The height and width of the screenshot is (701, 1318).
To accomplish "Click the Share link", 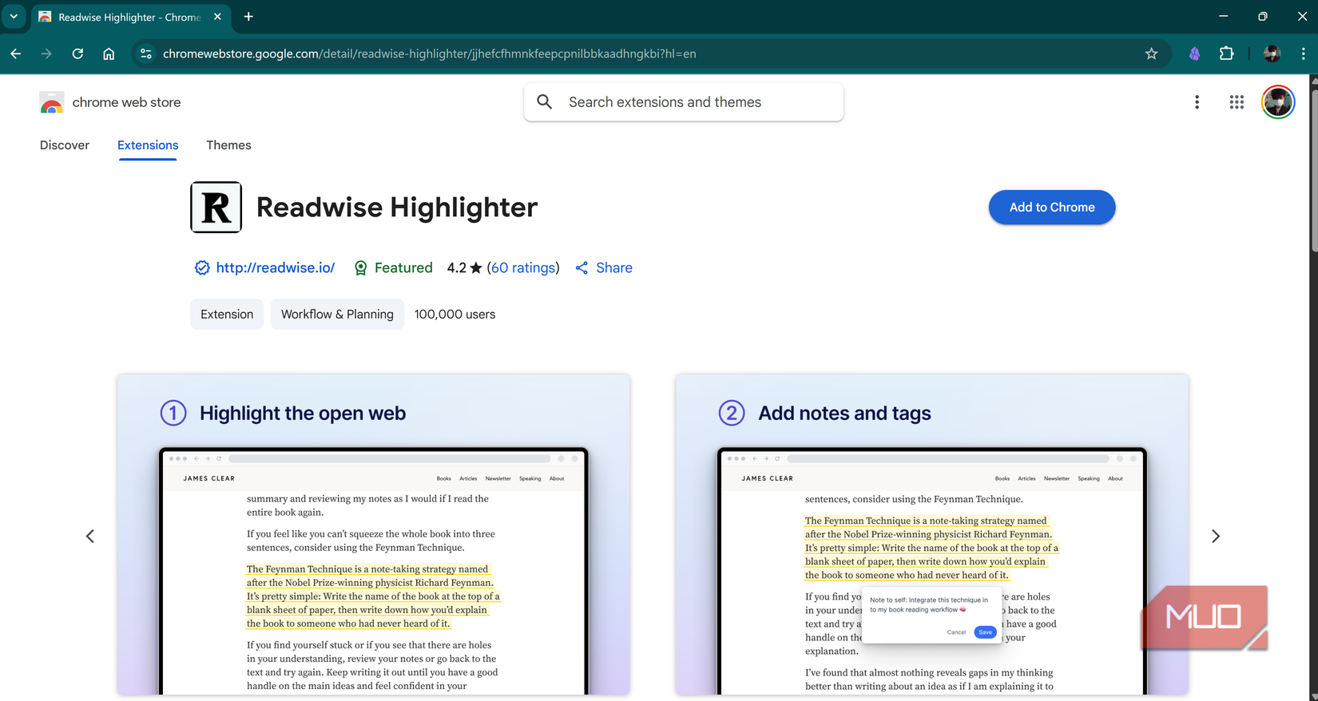I will coord(604,268).
